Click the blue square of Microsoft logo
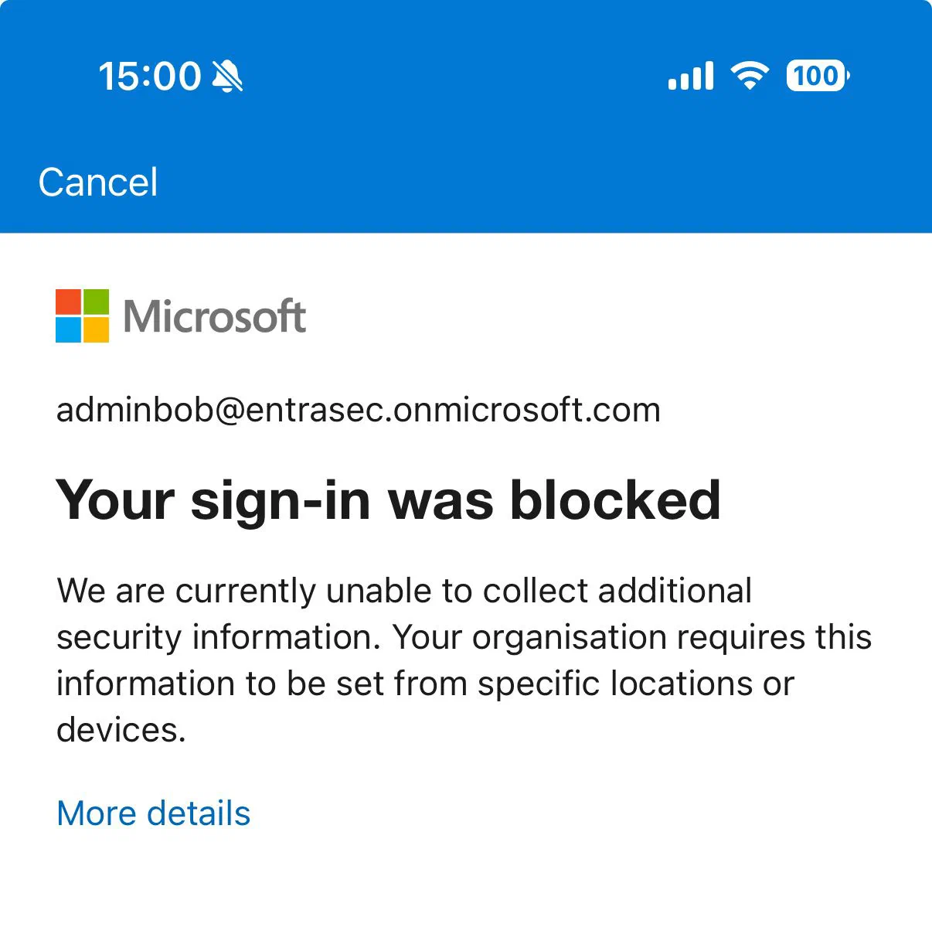 [68, 330]
